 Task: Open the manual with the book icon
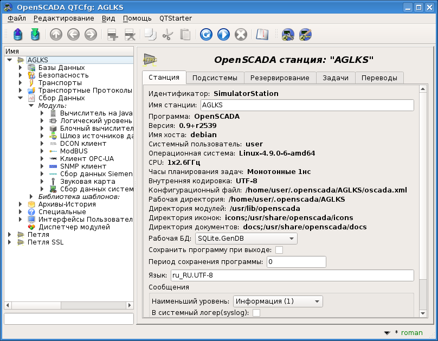tap(262, 35)
